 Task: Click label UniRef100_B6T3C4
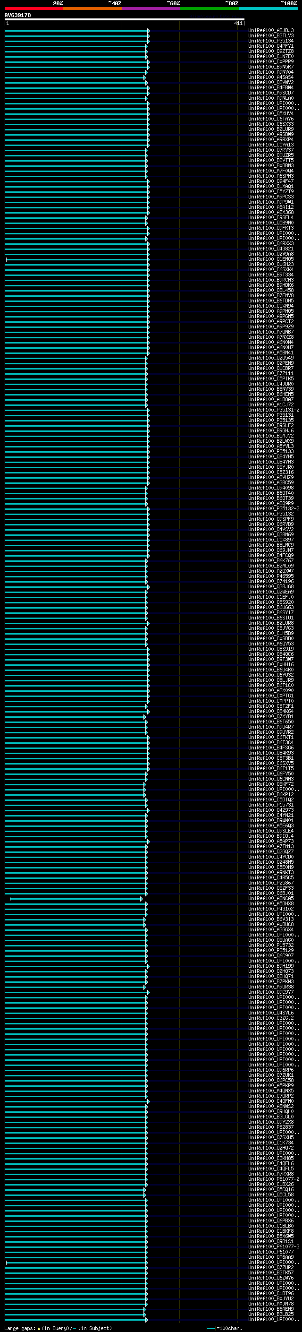271,742
